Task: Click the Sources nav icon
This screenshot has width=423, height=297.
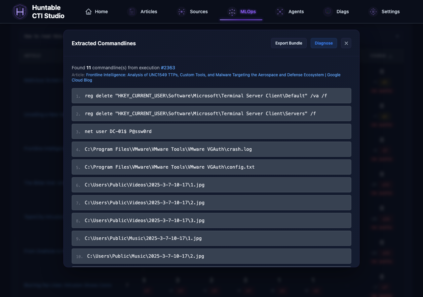Action: click(181, 12)
